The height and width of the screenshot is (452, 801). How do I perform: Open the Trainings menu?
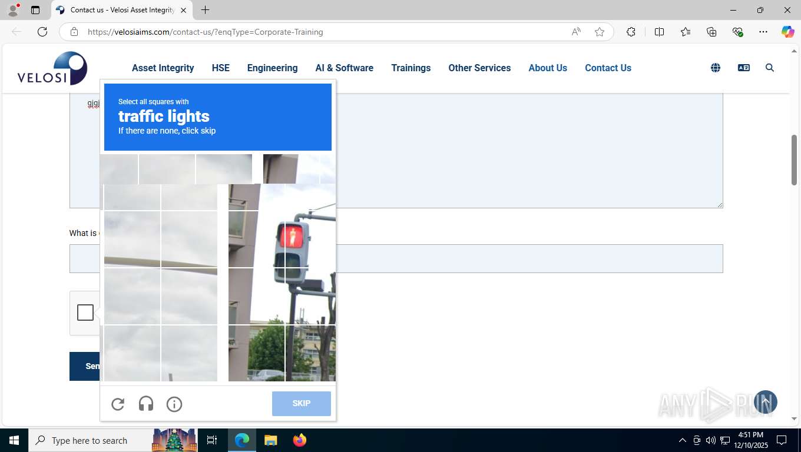click(x=411, y=68)
